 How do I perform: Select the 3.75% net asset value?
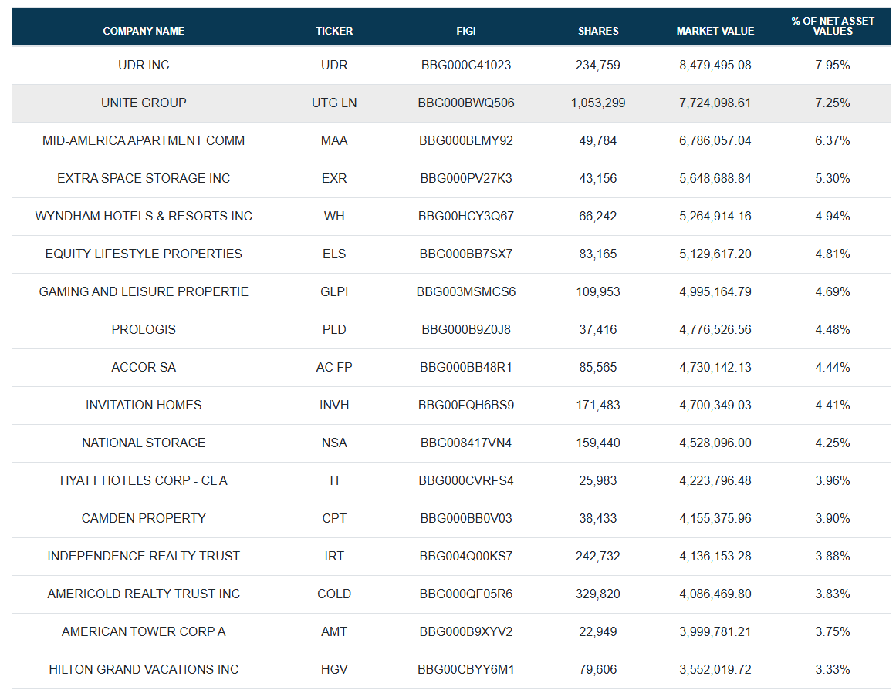(833, 631)
